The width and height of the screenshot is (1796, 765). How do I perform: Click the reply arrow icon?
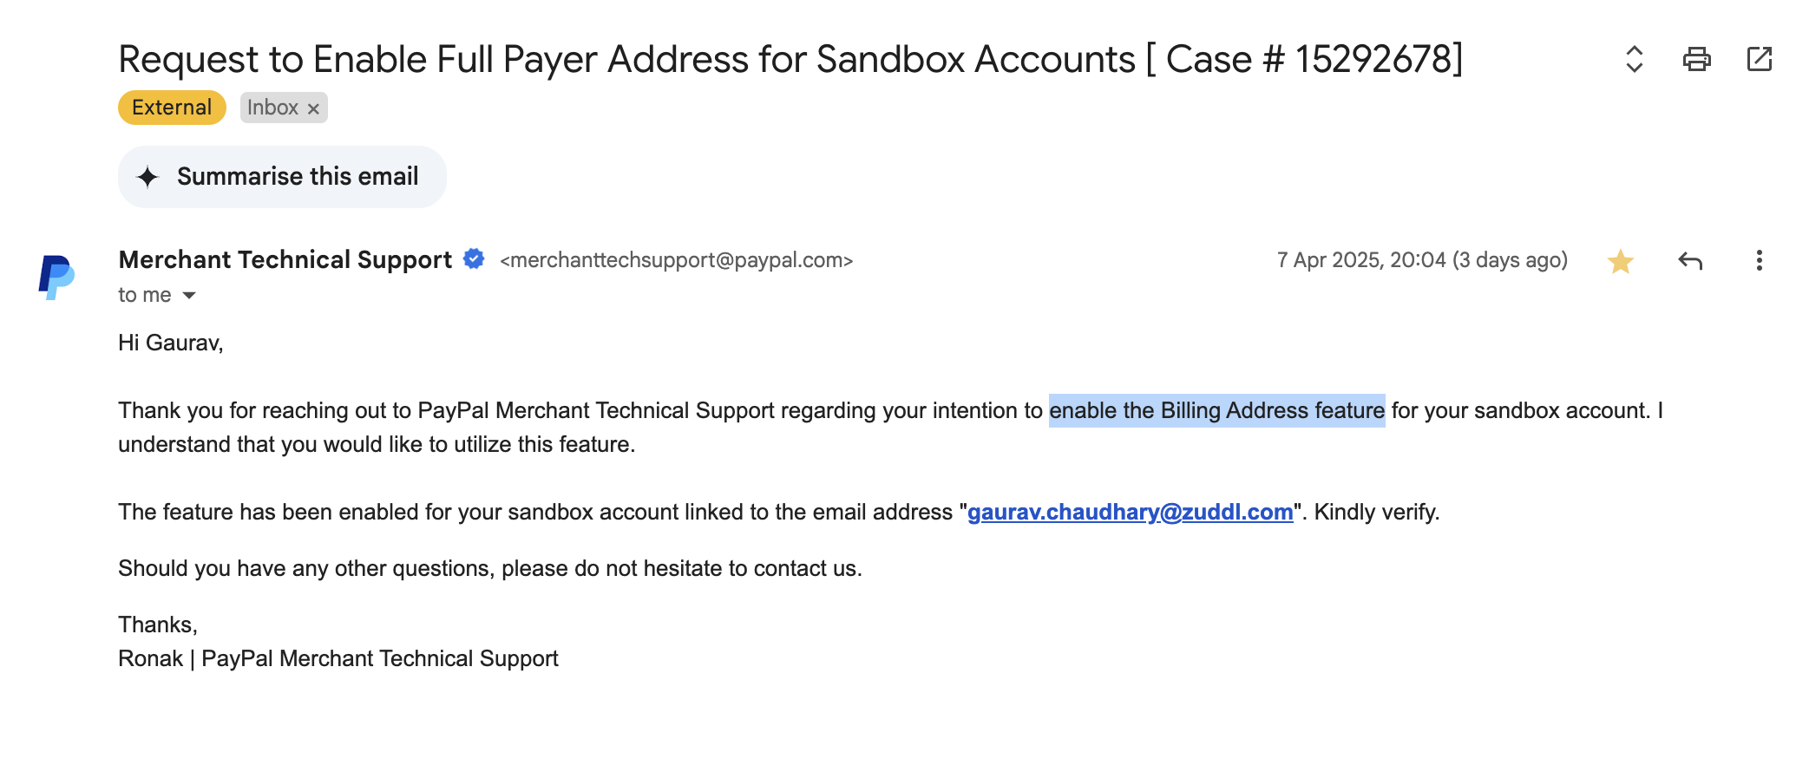click(1690, 261)
